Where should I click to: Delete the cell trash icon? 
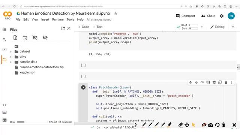226,82
